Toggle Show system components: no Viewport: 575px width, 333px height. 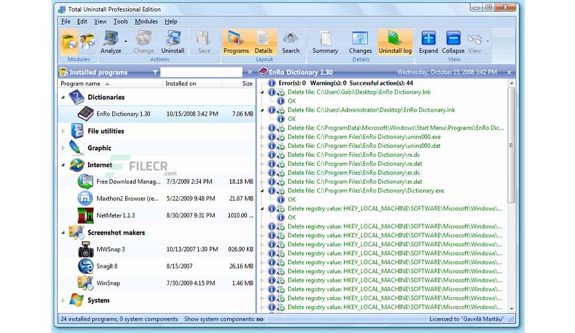[x=224, y=319]
